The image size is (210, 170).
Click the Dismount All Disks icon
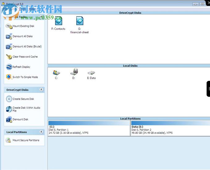click(9, 36)
